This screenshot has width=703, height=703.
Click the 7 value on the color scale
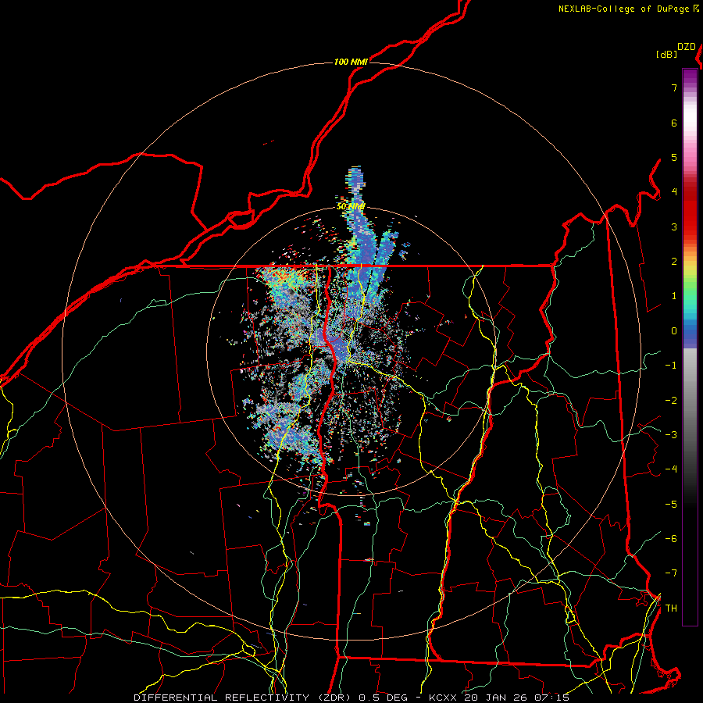(674, 87)
